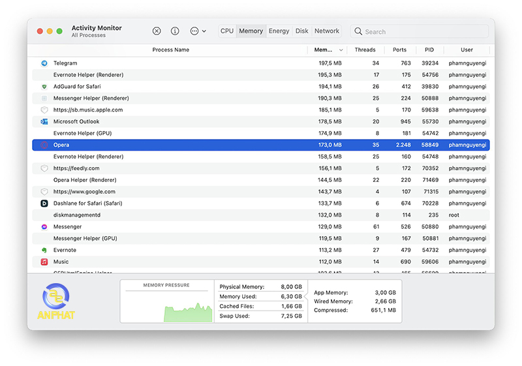
Task: Click the Memory Used 6,30 GB value
Action: tap(291, 296)
